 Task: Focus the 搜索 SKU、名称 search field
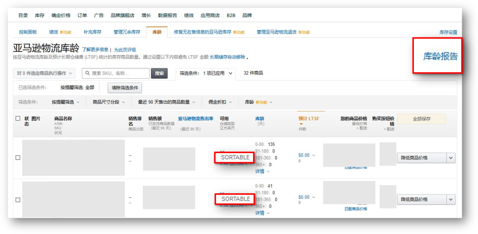(116, 73)
